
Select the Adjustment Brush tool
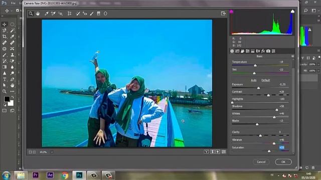click(x=92, y=13)
